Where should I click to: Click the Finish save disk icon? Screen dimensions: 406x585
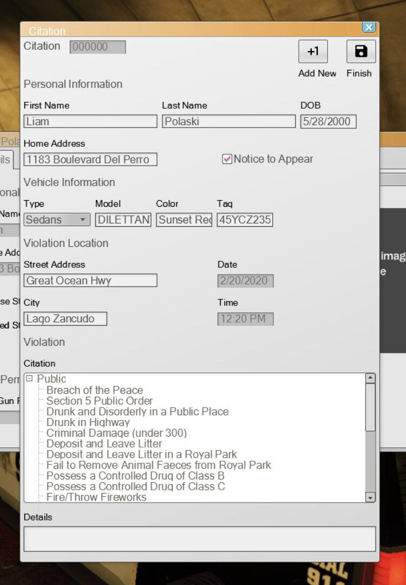click(x=361, y=52)
